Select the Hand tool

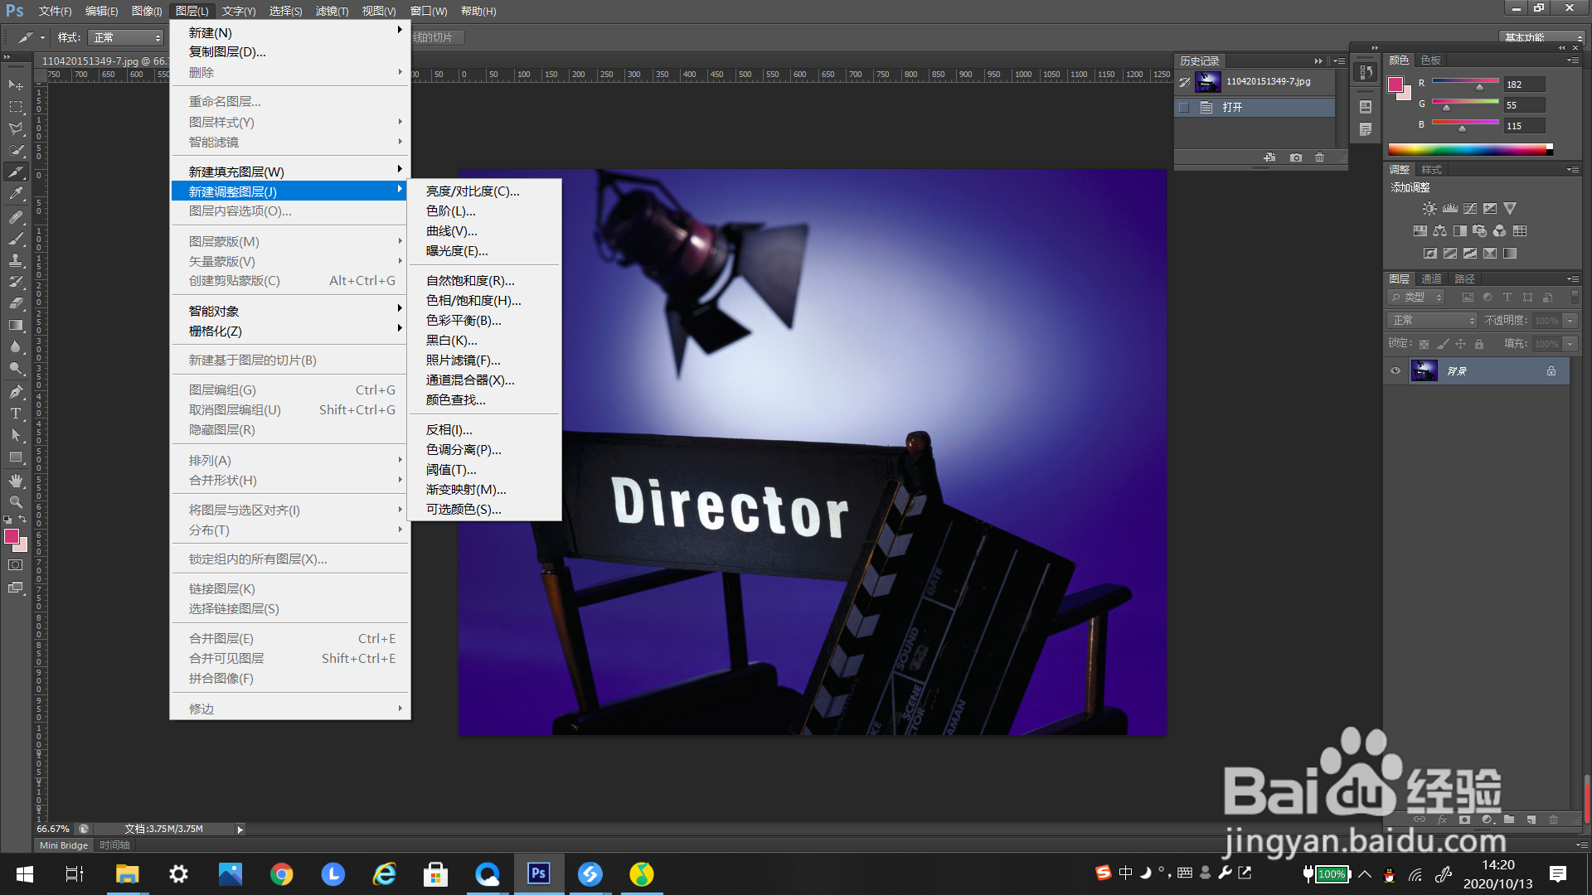point(15,480)
